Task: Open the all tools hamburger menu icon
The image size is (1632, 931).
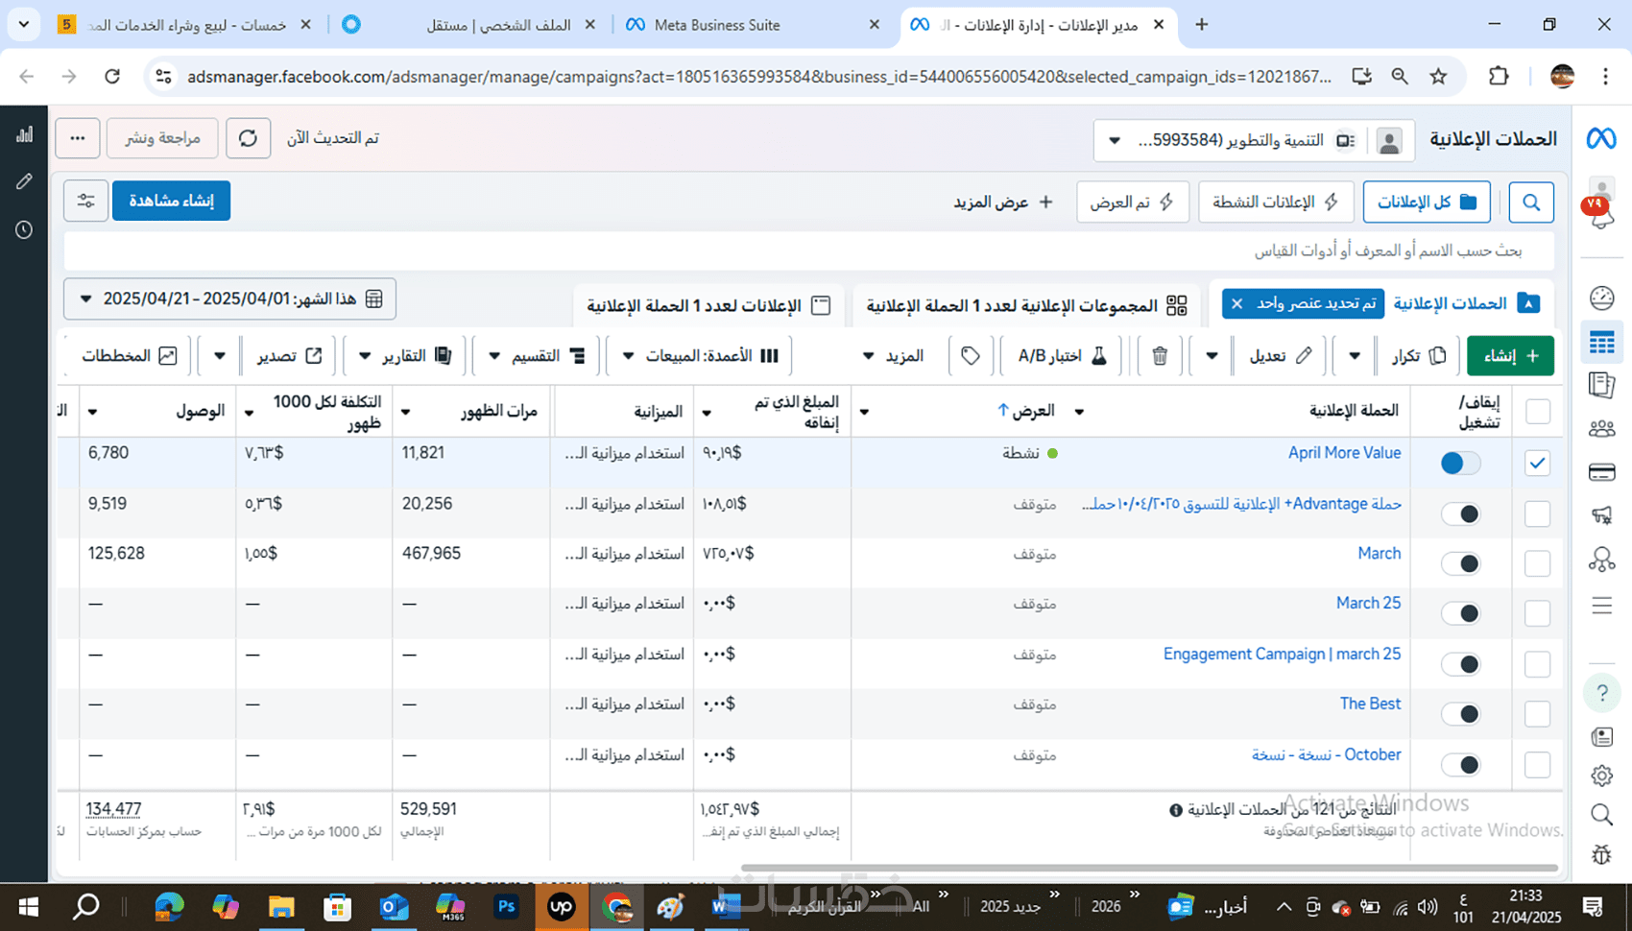Action: coord(1601,606)
